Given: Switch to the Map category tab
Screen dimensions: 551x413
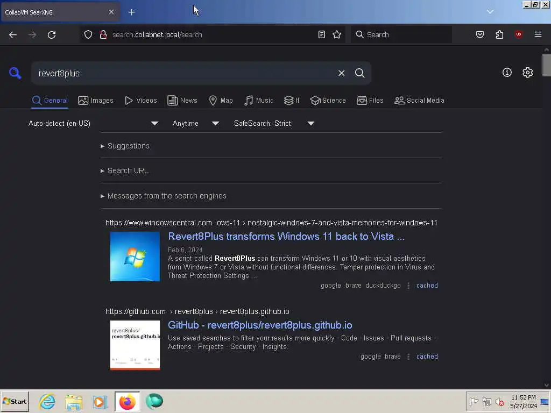Looking at the screenshot, I should point(221,101).
